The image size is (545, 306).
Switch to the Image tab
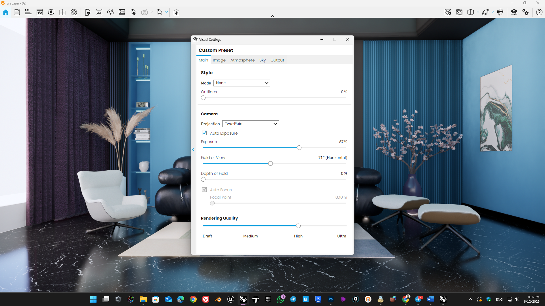[x=219, y=60]
